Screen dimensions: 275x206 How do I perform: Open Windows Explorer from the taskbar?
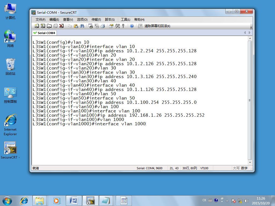click(39, 201)
